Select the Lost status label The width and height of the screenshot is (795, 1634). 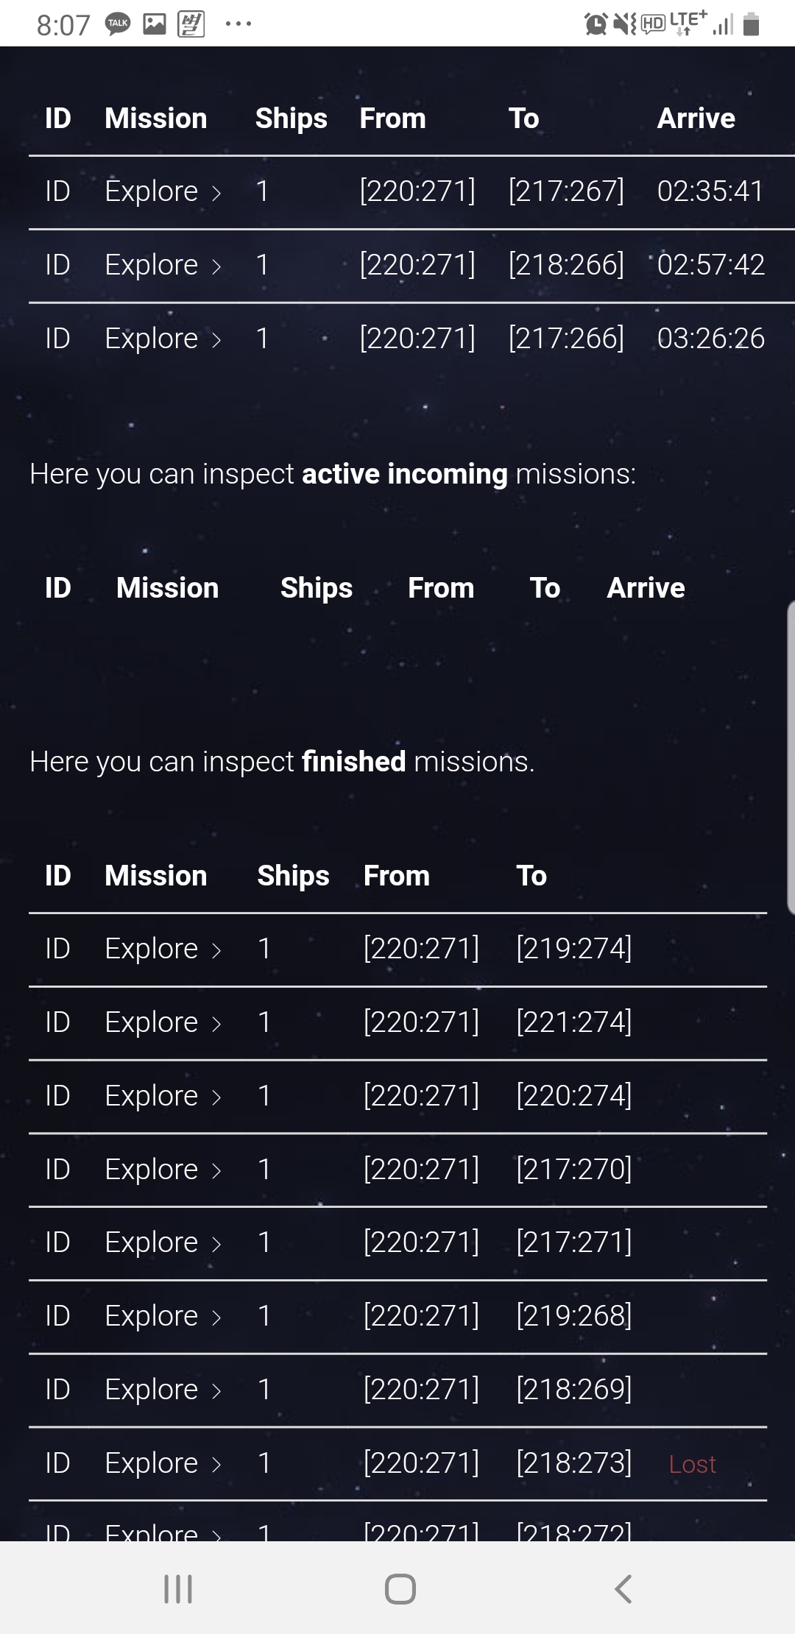pos(692,1464)
